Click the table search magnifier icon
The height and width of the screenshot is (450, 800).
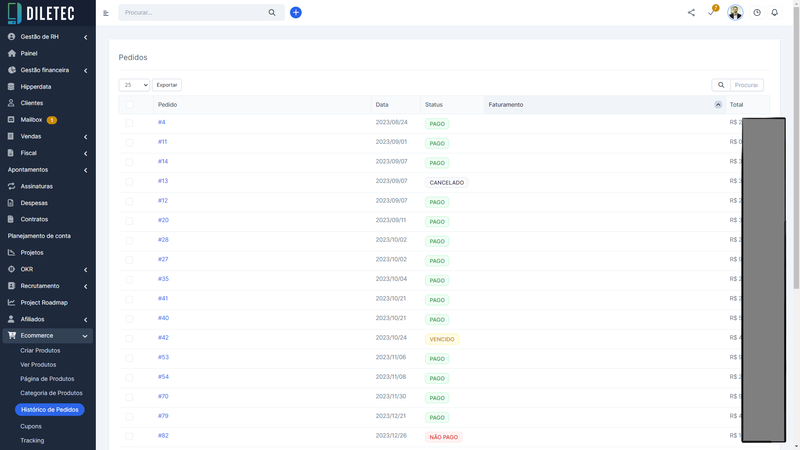(x=721, y=85)
